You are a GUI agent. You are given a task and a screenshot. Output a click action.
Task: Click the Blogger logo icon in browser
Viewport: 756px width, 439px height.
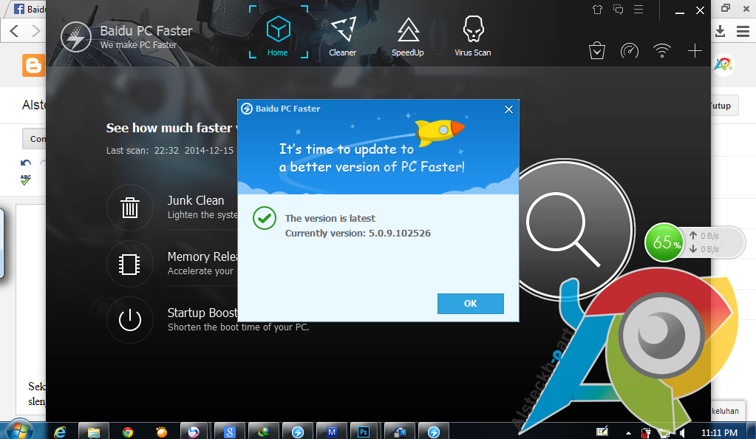(x=33, y=65)
